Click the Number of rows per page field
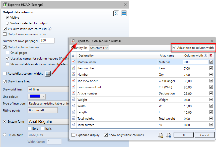 click(x=47, y=40)
